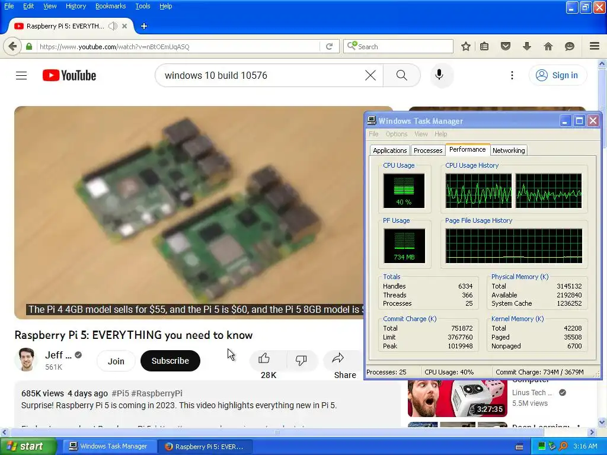Search with voice microphone icon
This screenshot has width=607, height=455.
click(439, 75)
